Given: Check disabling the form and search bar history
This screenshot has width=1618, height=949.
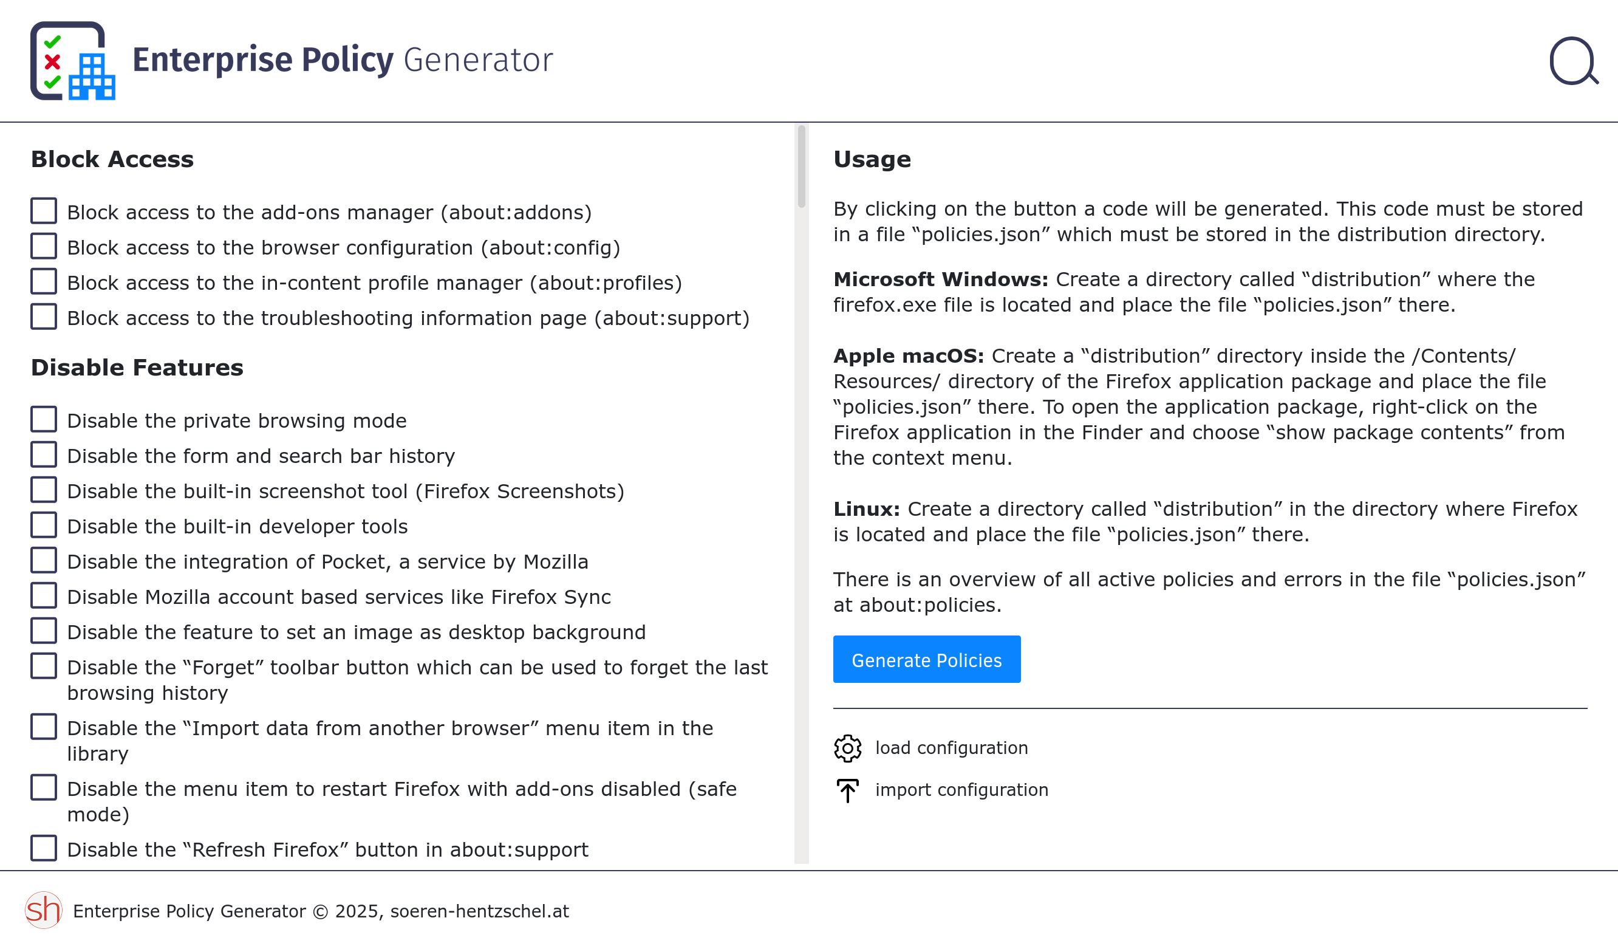Looking at the screenshot, I should coord(43,453).
